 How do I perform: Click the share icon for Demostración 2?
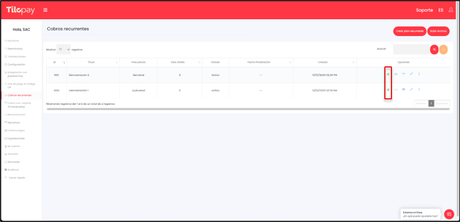pos(388,75)
